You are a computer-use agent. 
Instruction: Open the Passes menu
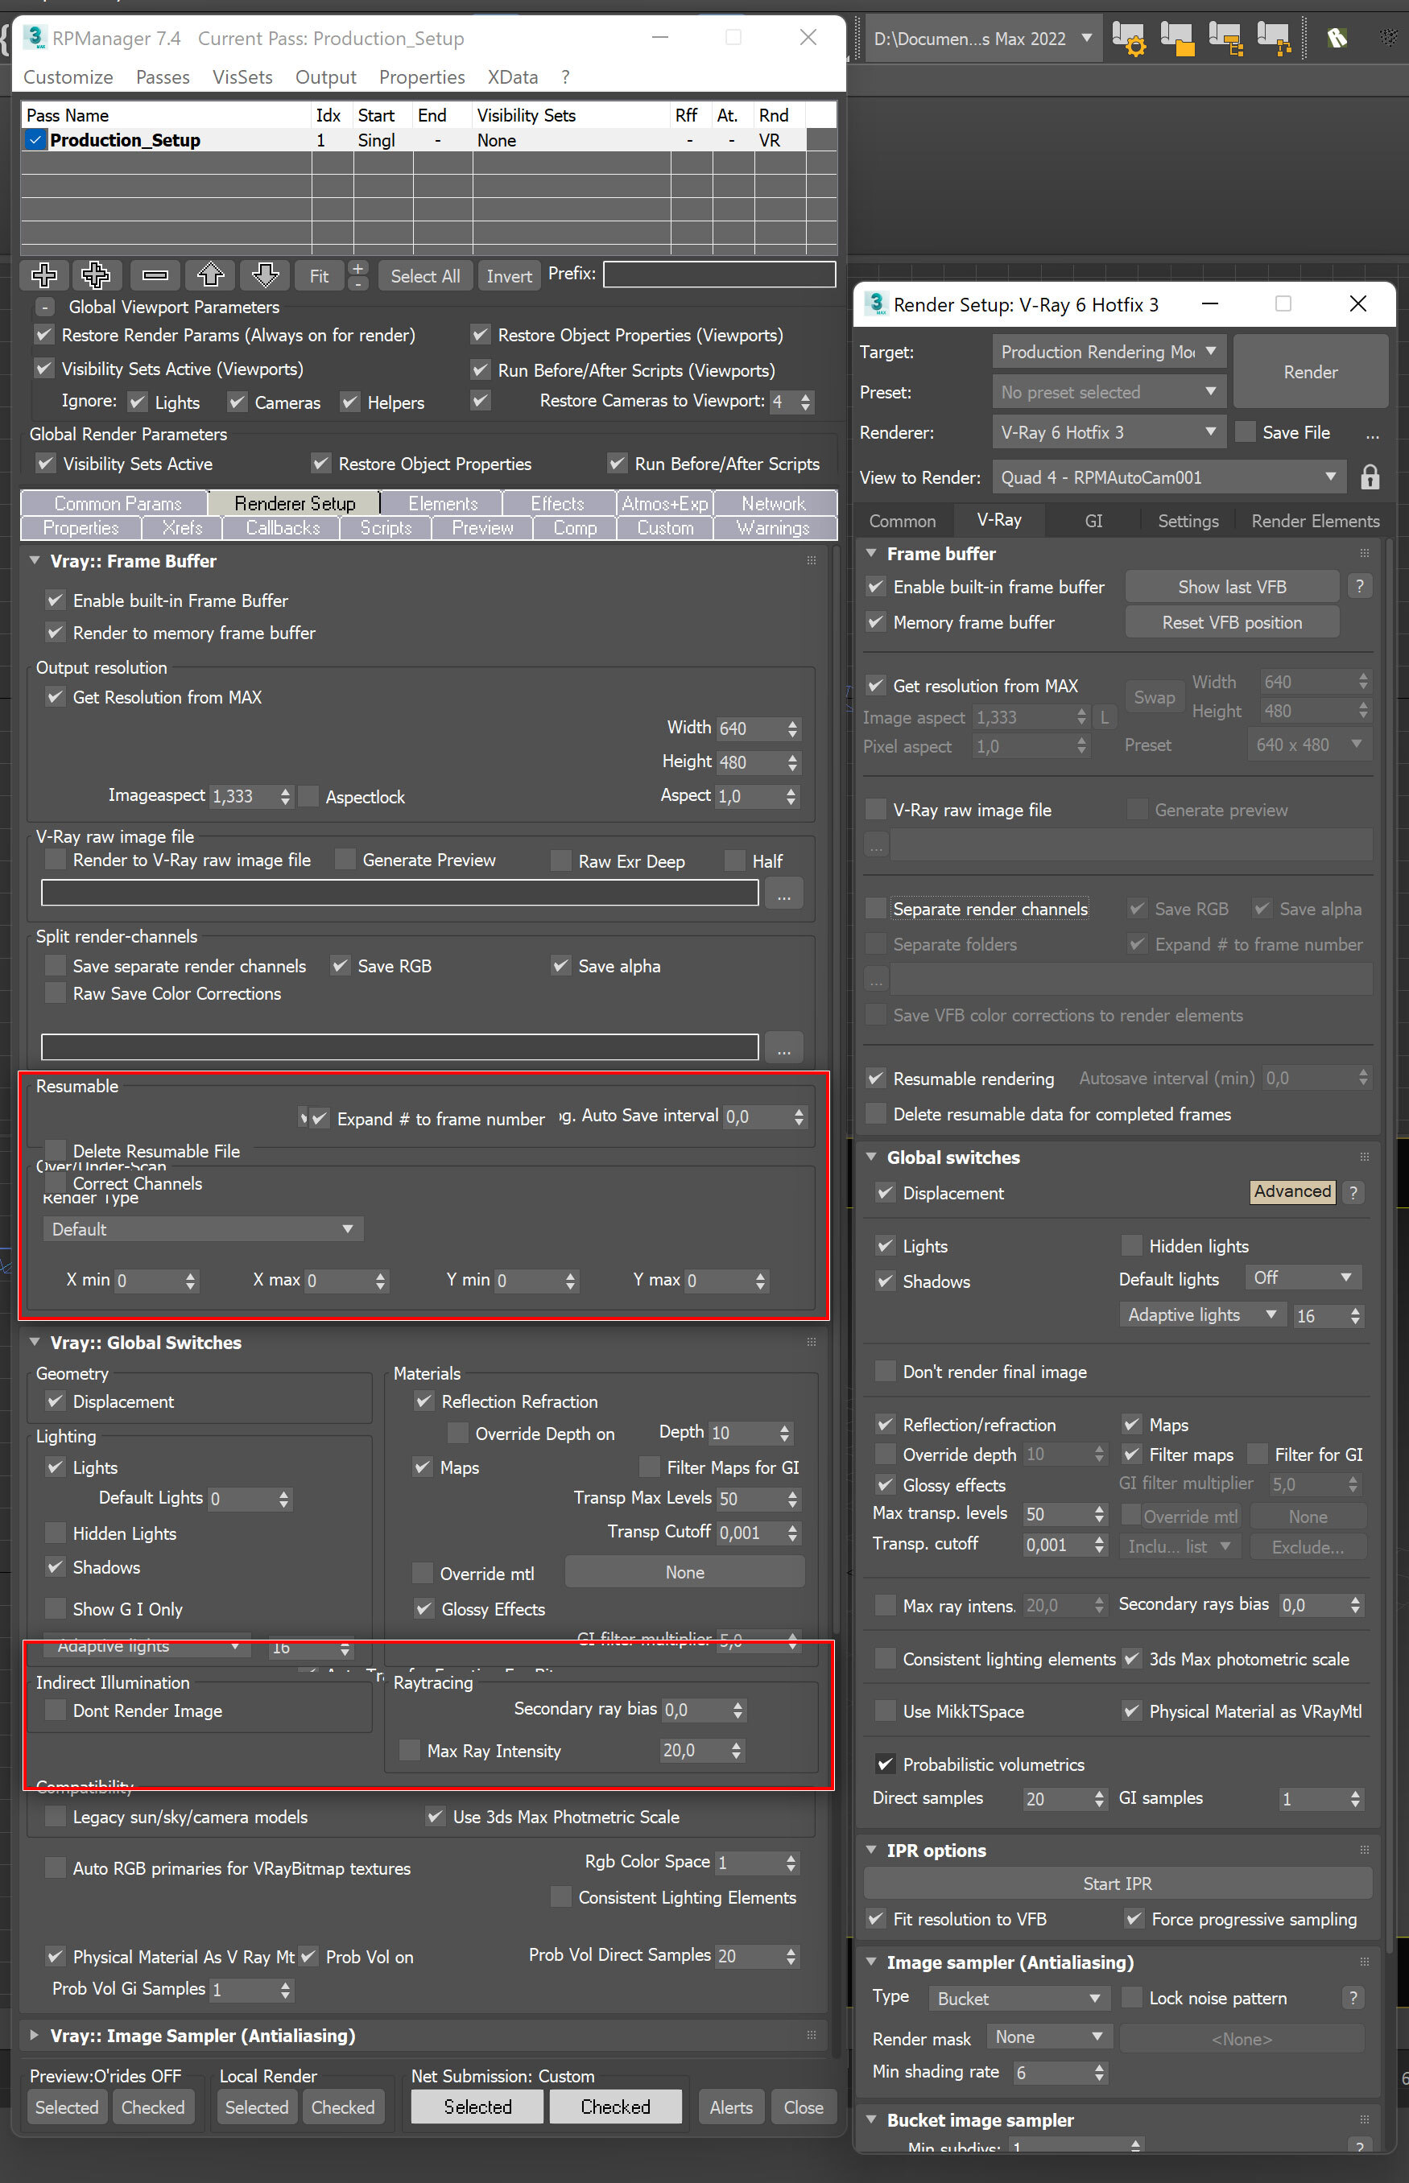coord(163,76)
